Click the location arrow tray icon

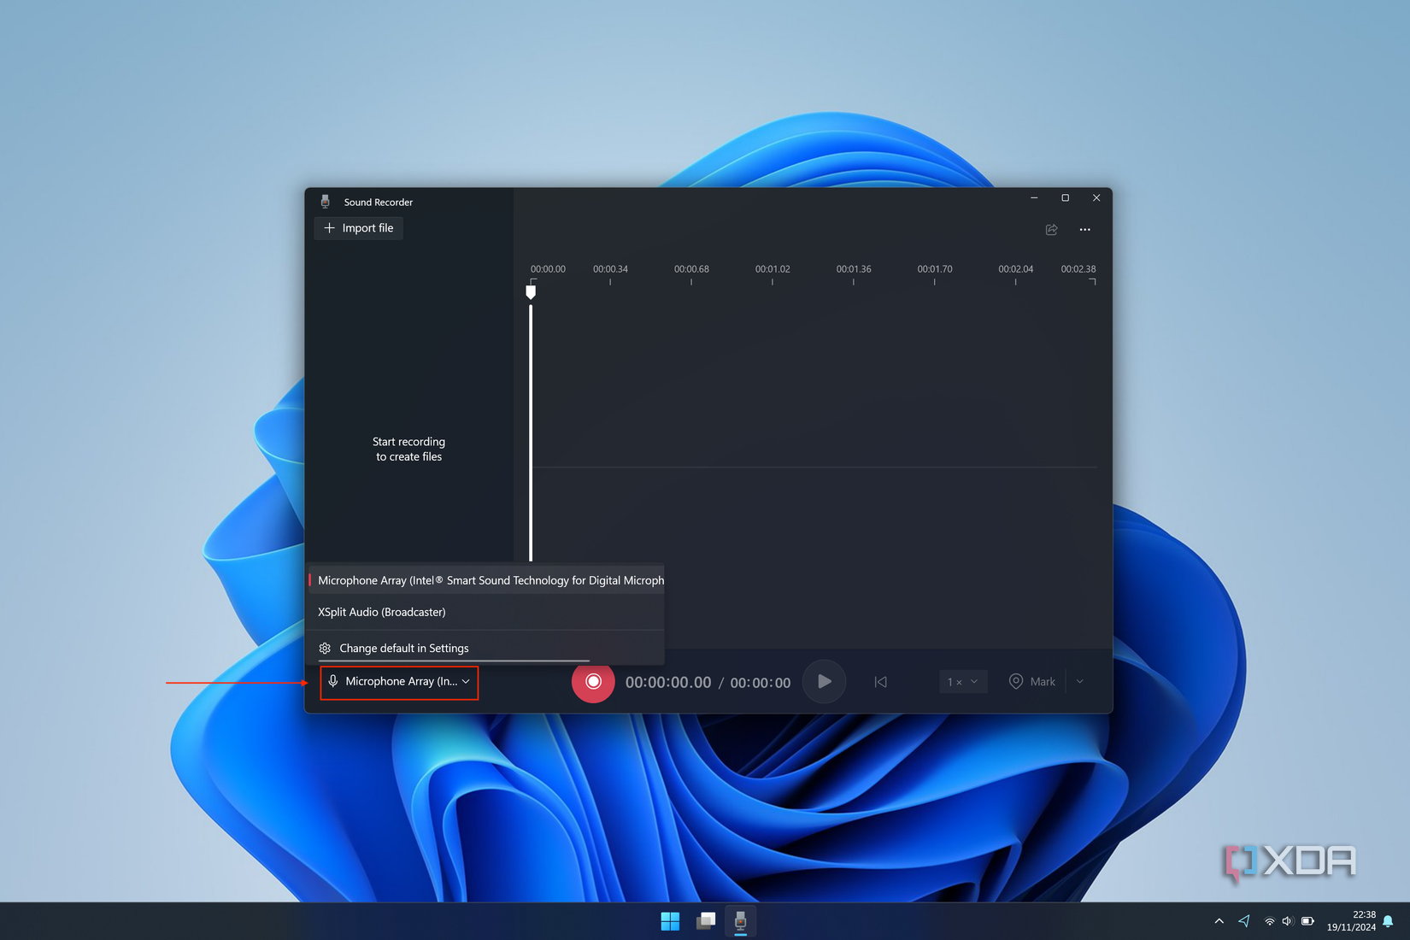(1244, 921)
